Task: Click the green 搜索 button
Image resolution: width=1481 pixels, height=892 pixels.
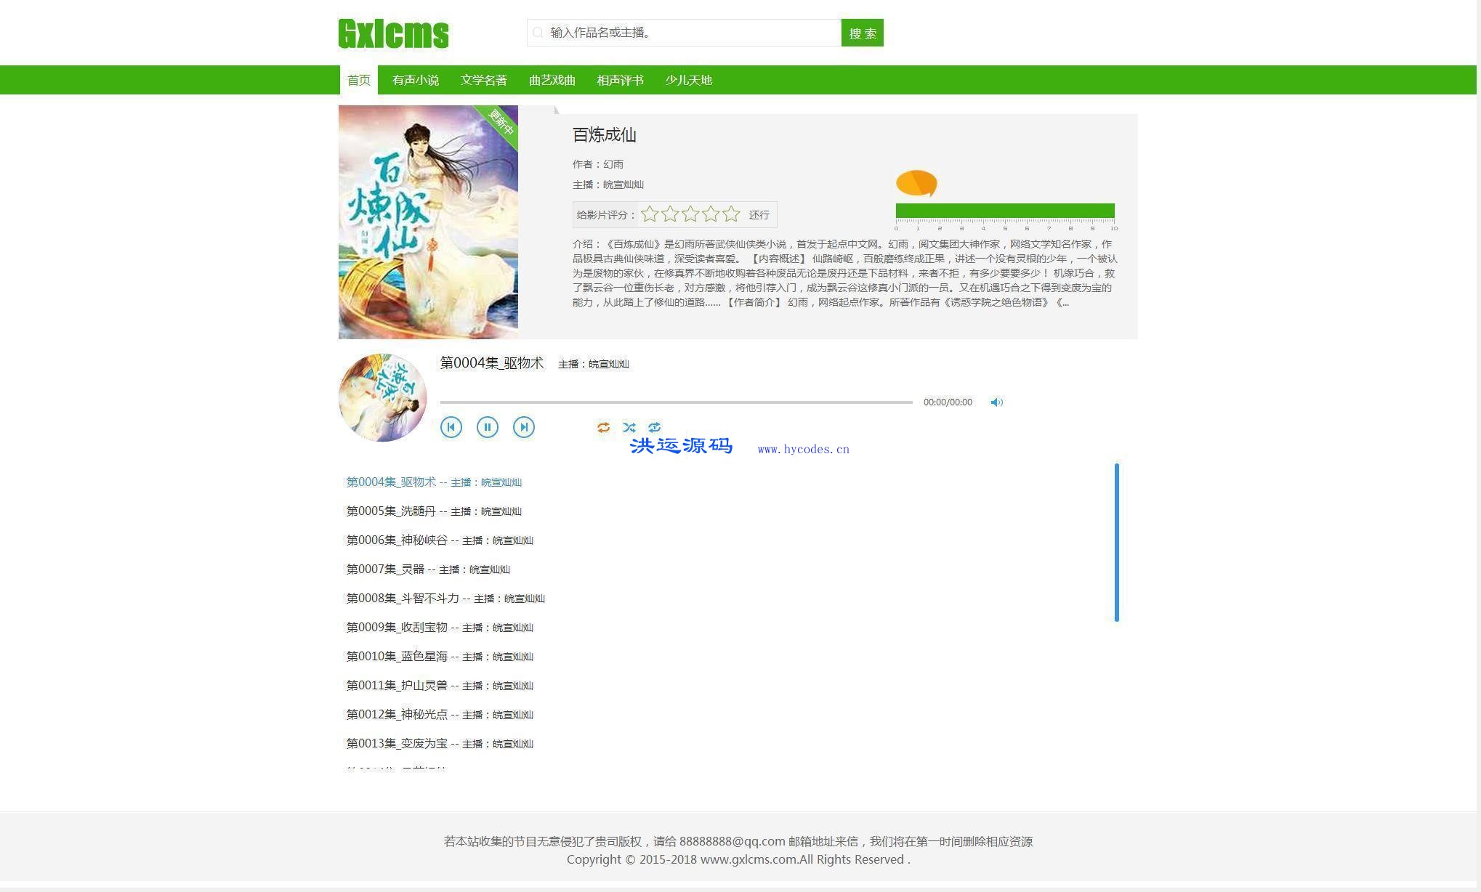Action: 863,33
